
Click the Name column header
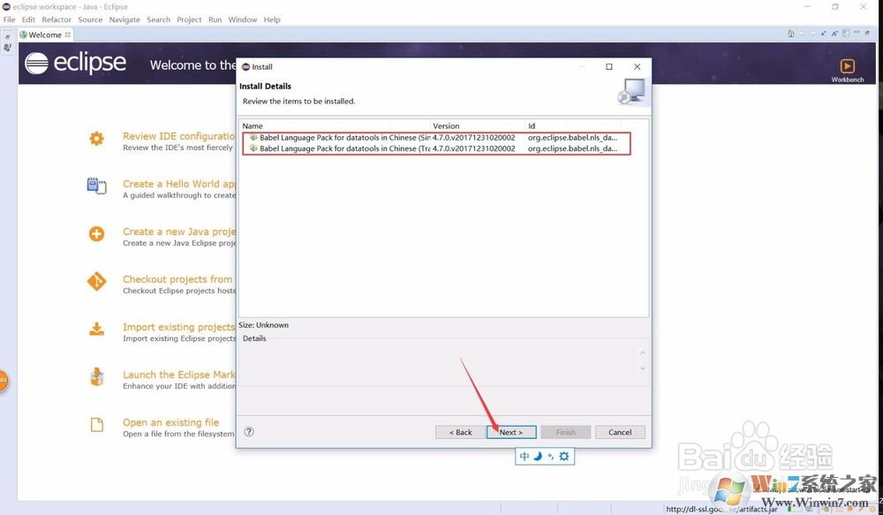(335, 125)
